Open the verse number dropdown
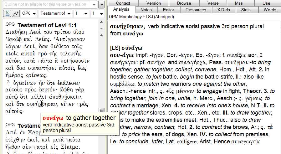 point(98,13)
